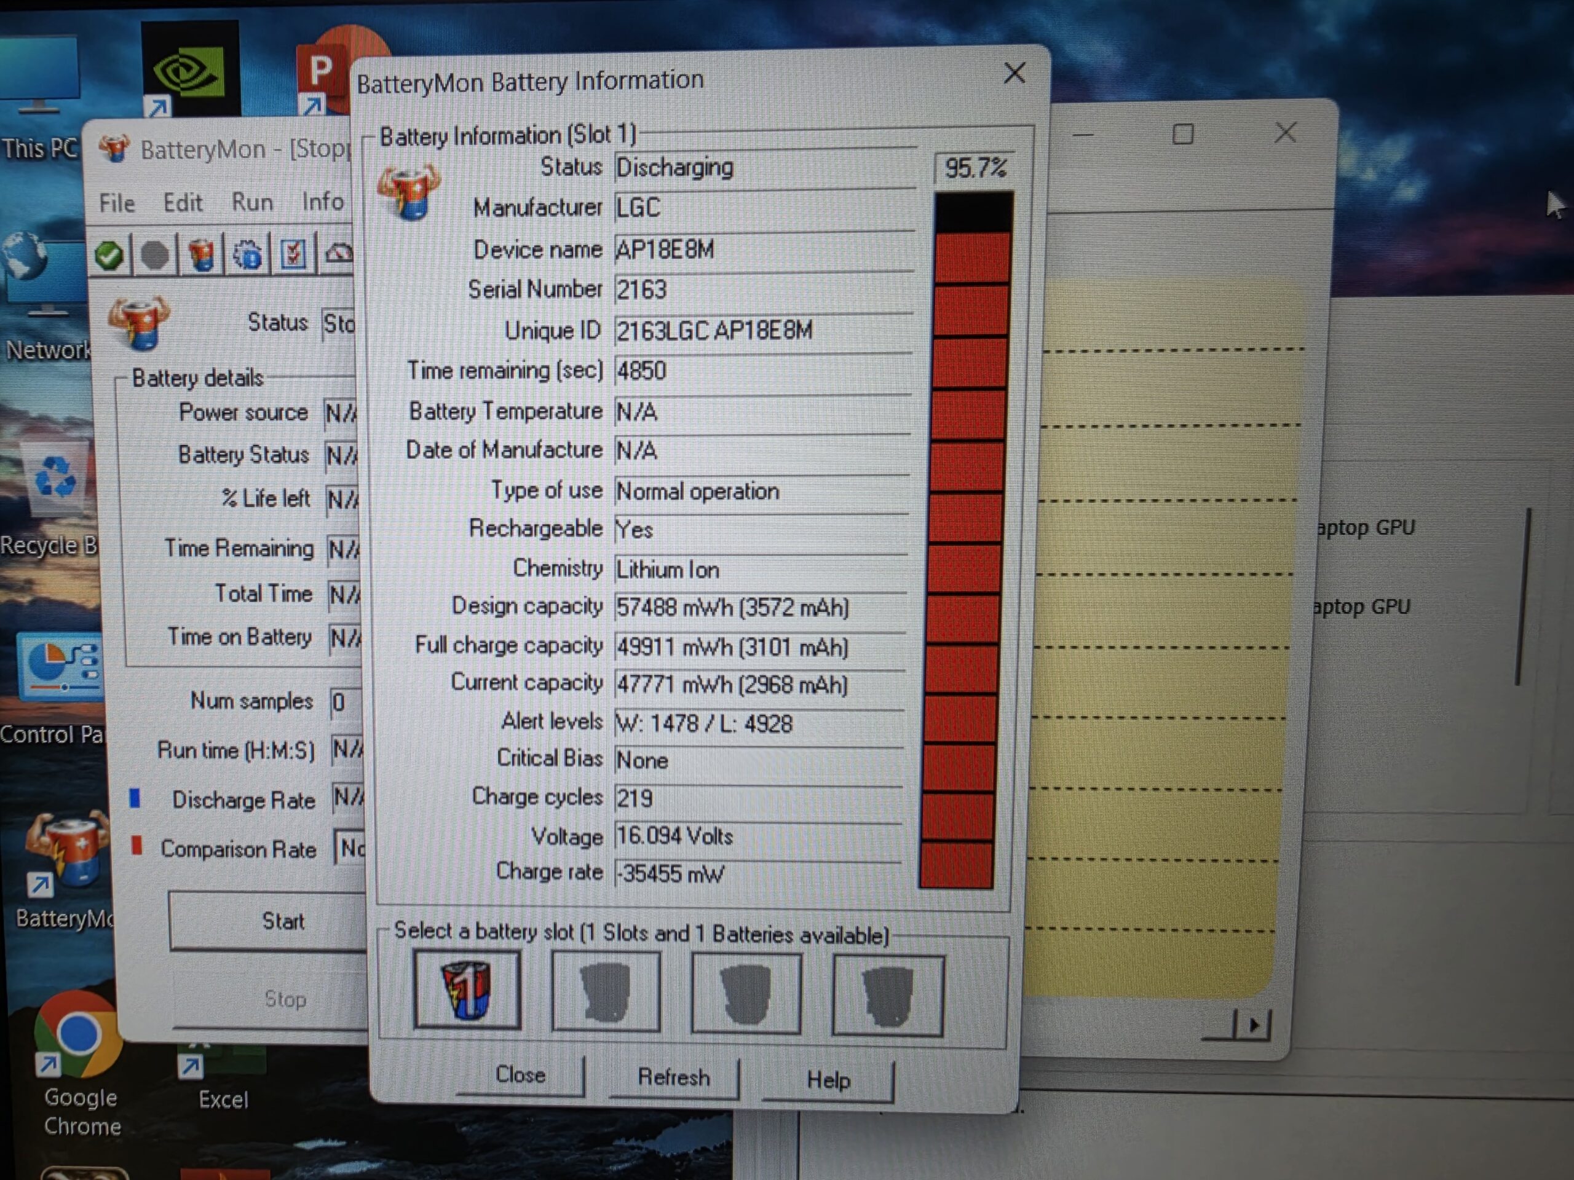Click the Close button in battery dialog
The width and height of the screenshot is (1574, 1180).
(520, 1074)
